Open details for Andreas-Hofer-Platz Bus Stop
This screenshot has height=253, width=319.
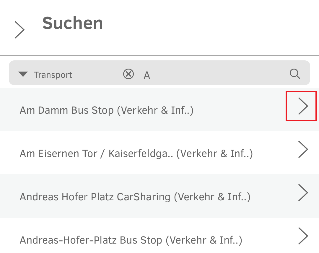[x=303, y=236]
